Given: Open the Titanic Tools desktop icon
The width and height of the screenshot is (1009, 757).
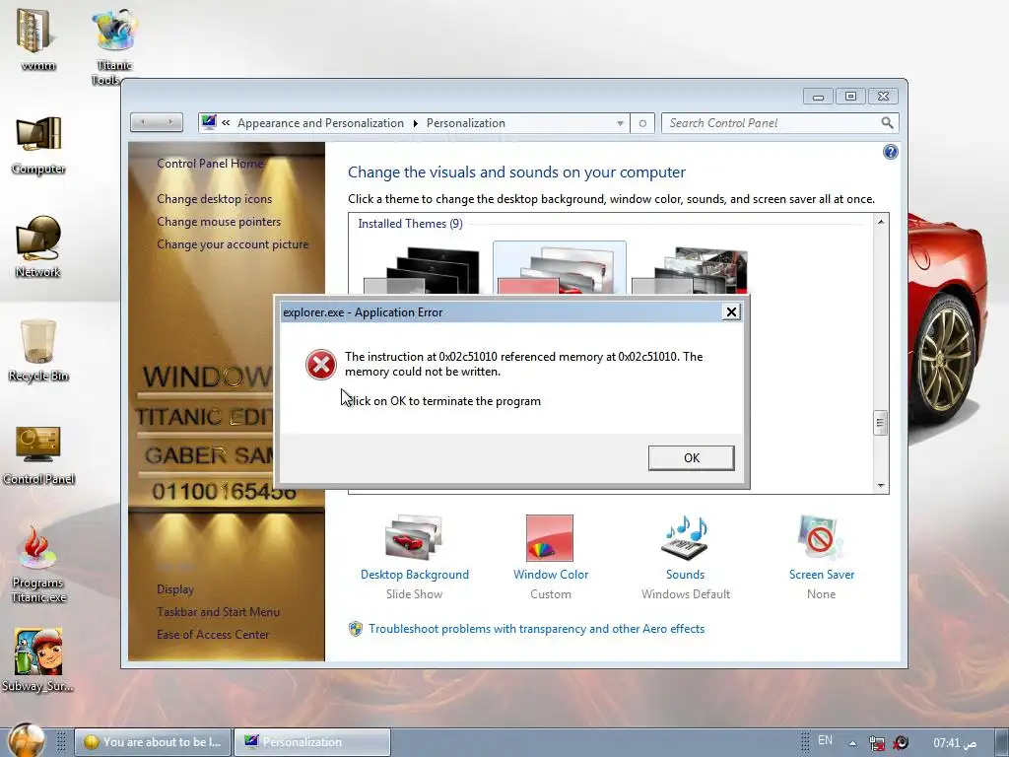Looking at the screenshot, I should pos(114,45).
